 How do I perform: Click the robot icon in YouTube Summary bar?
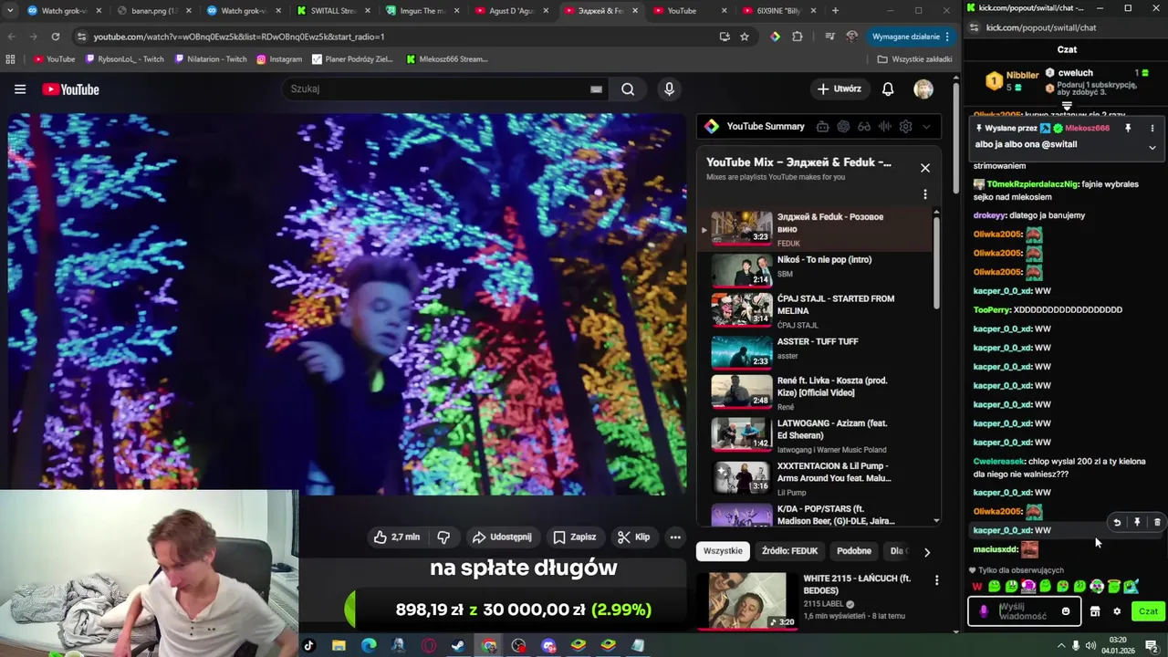pos(822,127)
